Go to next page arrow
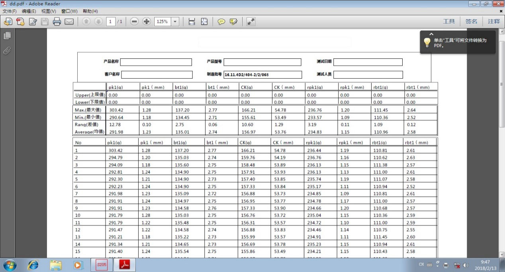The image size is (505, 272). click(98, 21)
